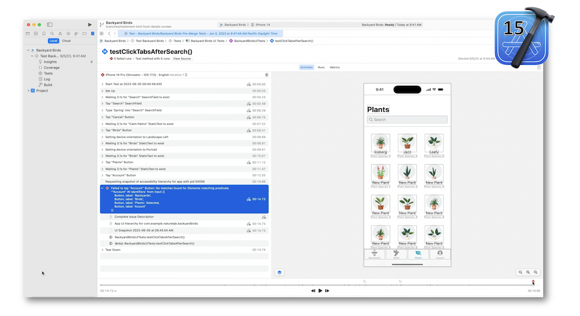This screenshot has height=316, width=580.
Task: Click Tests in the breadcrumb path
Action: click(x=175, y=41)
